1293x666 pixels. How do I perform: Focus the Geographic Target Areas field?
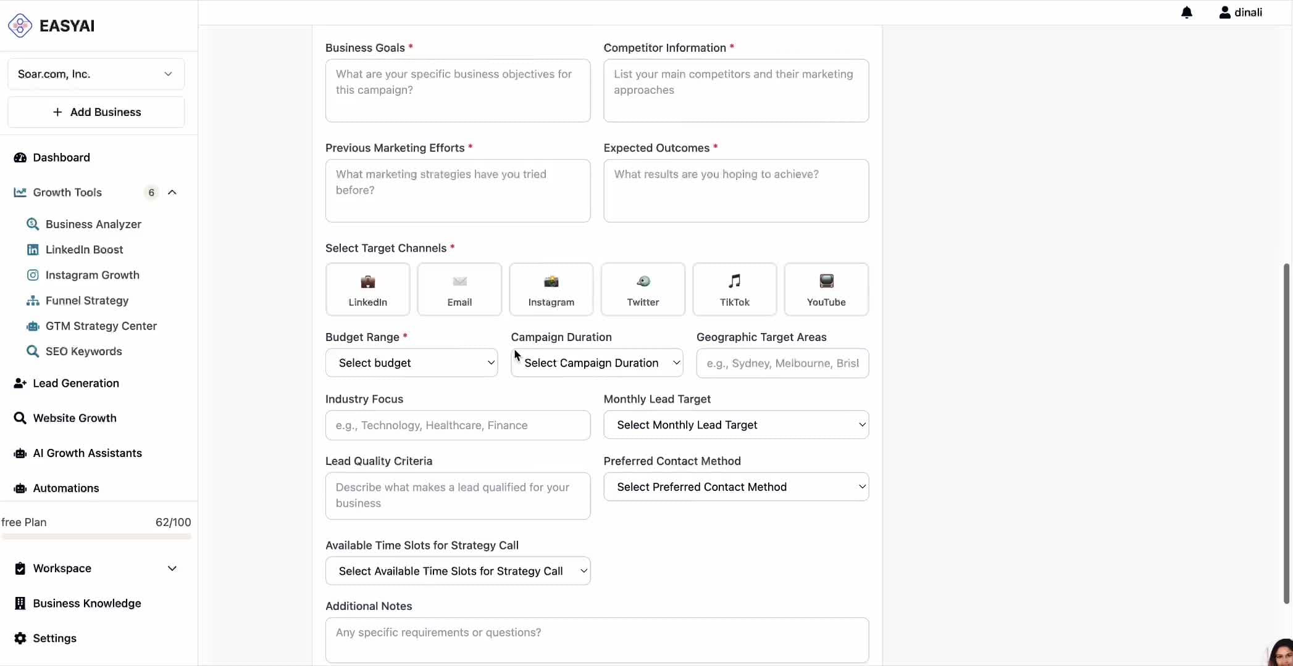pos(782,363)
